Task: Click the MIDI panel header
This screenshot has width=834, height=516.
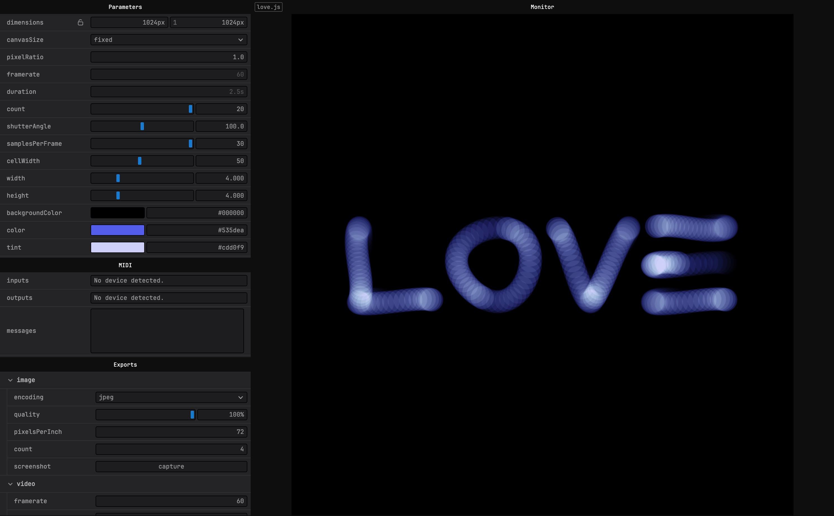Action: pos(125,265)
